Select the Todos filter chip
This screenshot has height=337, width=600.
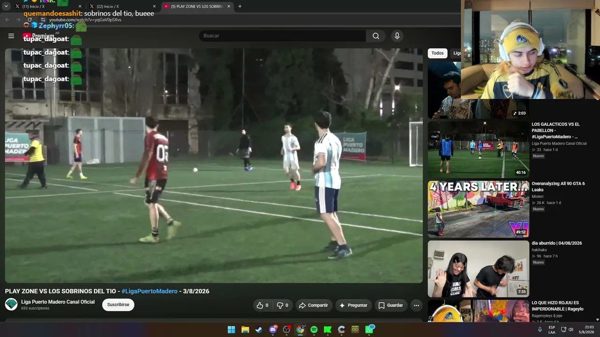(437, 53)
